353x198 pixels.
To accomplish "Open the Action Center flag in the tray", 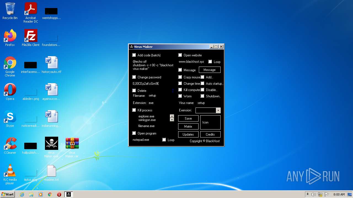I will [327, 194].
